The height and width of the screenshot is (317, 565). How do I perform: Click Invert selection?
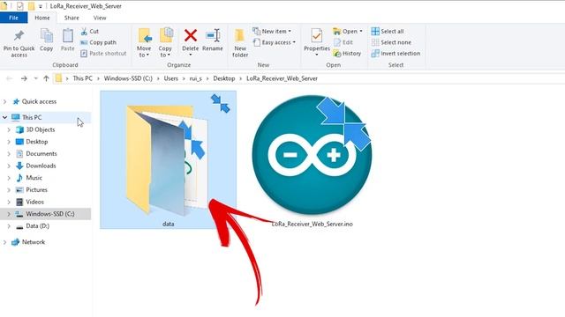(x=395, y=53)
